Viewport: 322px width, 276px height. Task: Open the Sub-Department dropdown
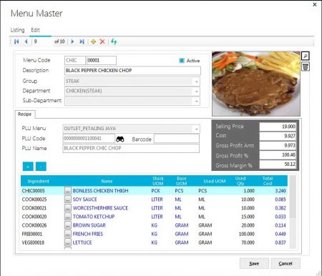pyautogui.click(x=196, y=102)
